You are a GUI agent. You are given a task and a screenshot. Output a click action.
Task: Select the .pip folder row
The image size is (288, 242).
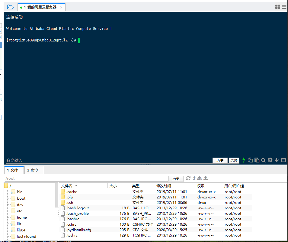pyautogui.click(x=156, y=197)
